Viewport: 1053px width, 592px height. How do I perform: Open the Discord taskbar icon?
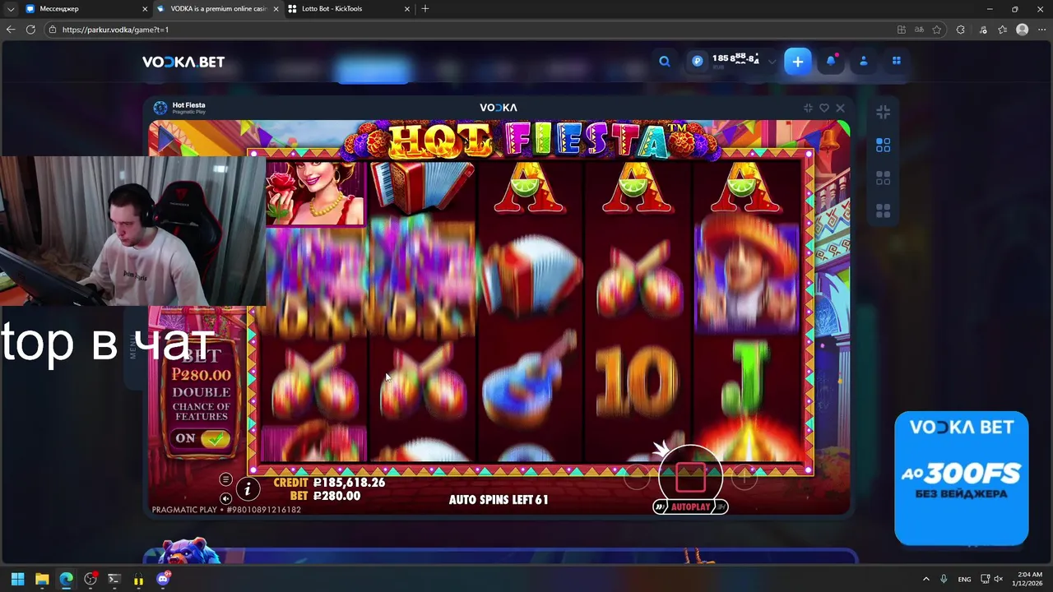point(163,579)
